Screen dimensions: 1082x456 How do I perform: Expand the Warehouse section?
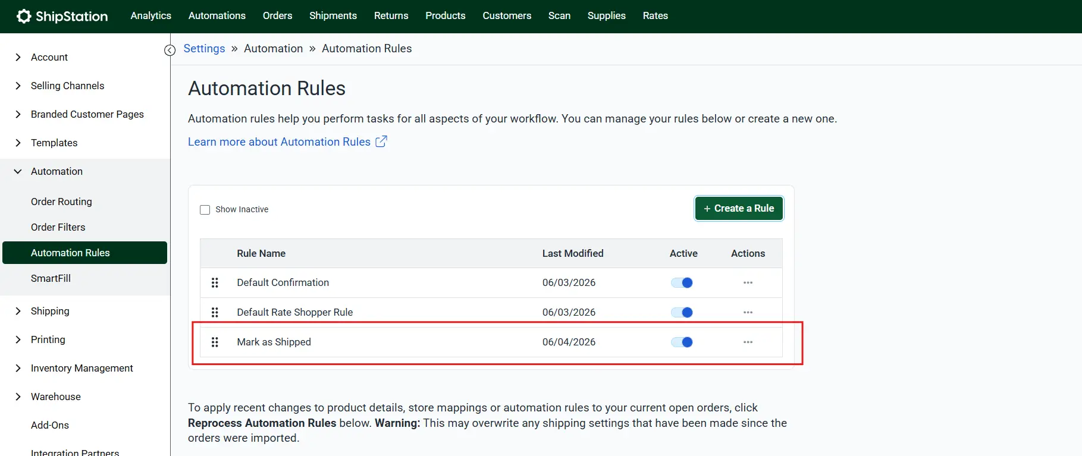click(18, 397)
